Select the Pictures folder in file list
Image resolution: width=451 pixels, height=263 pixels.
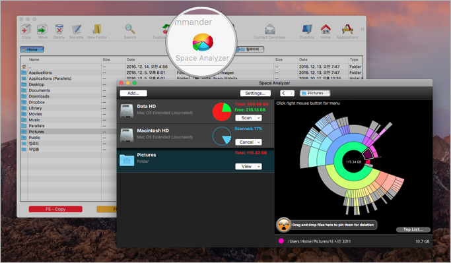tap(36, 132)
